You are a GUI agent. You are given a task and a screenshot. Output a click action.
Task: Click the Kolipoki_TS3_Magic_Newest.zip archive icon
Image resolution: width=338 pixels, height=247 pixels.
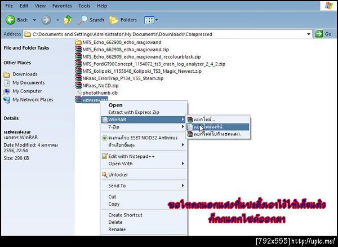pyautogui.click(x=78, y=71)
